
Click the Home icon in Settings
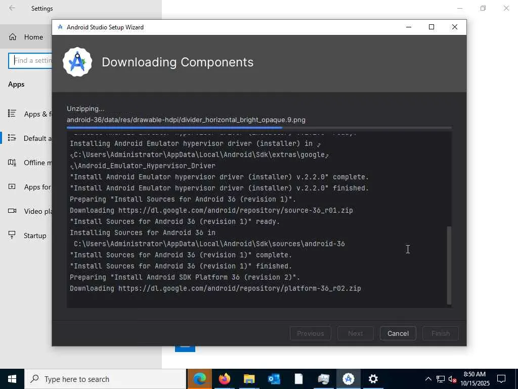click(13, 37)
